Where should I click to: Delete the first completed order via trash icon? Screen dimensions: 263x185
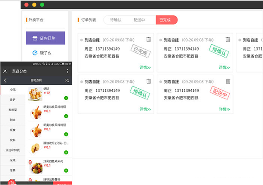click(149, 40)
